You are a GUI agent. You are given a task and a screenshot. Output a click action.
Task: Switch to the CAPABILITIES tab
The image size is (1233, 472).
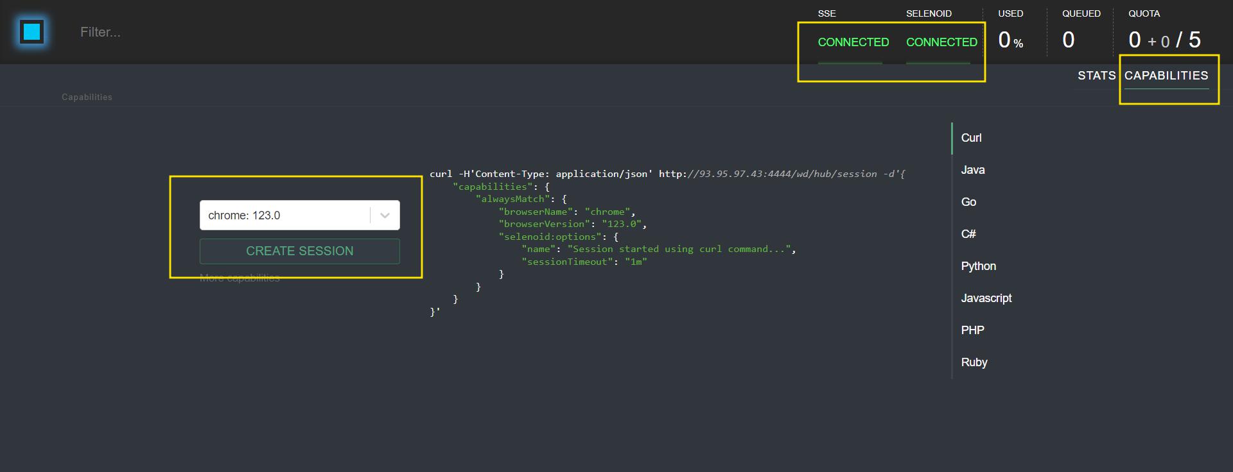[x=1166, y=76]
